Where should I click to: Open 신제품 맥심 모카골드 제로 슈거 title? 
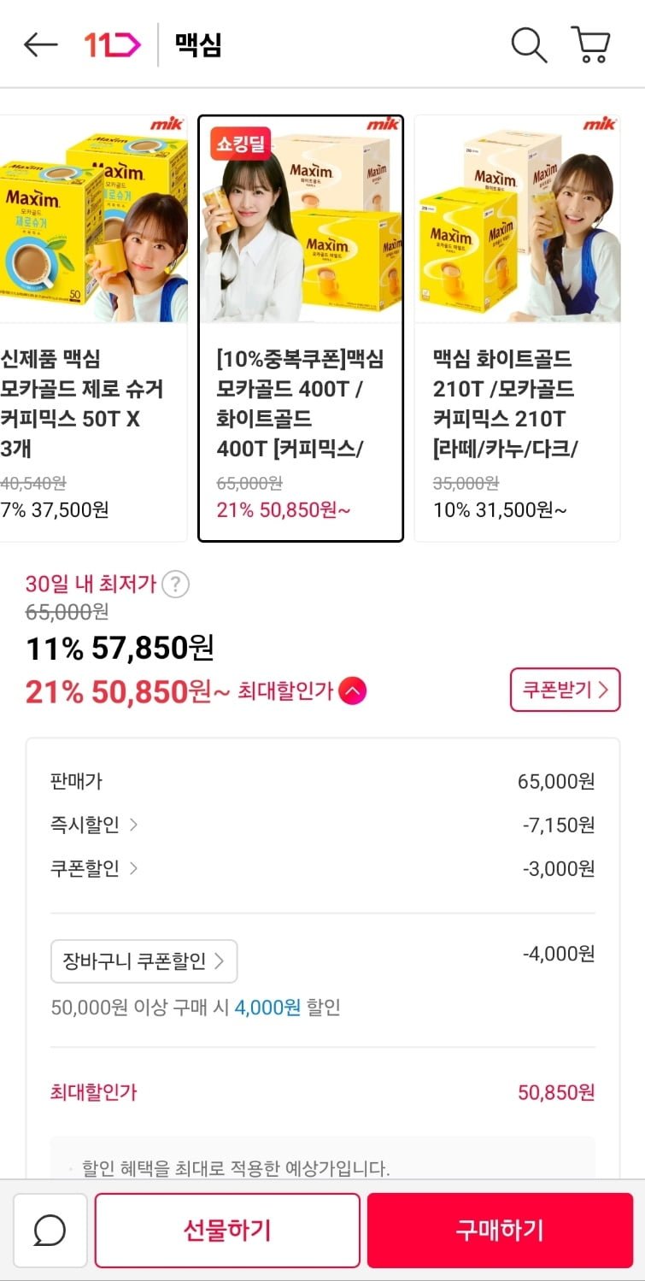[x=82, y=404]
